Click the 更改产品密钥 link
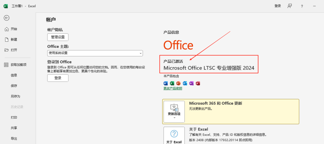Screen dimensions: 324x144 tap(173, 89)
